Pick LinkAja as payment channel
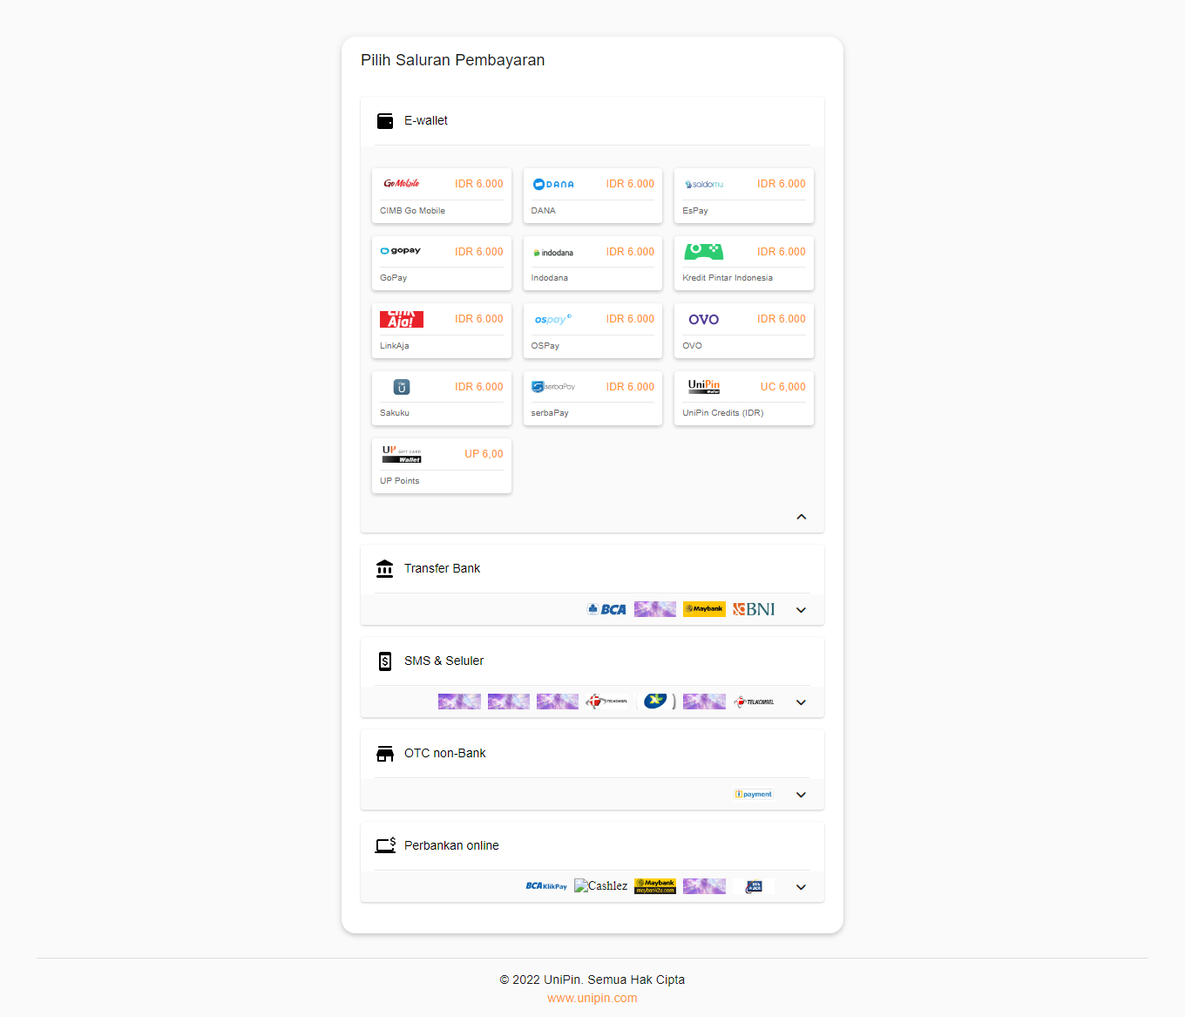 pyautogui.click(x=441, y=331)
